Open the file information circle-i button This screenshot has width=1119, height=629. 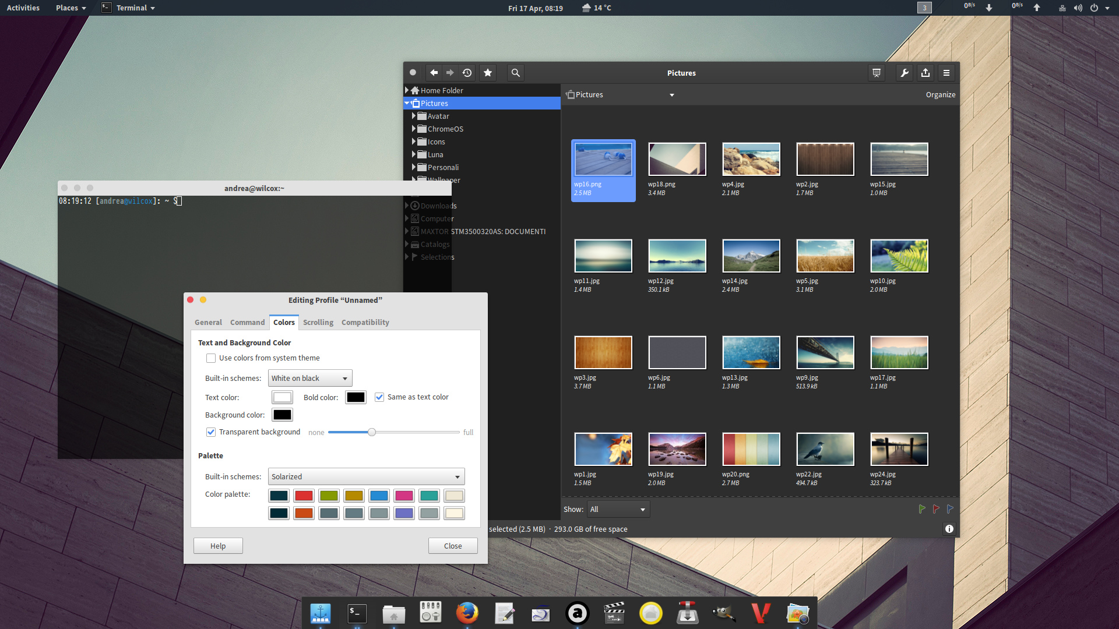click(x=949, y=529)
